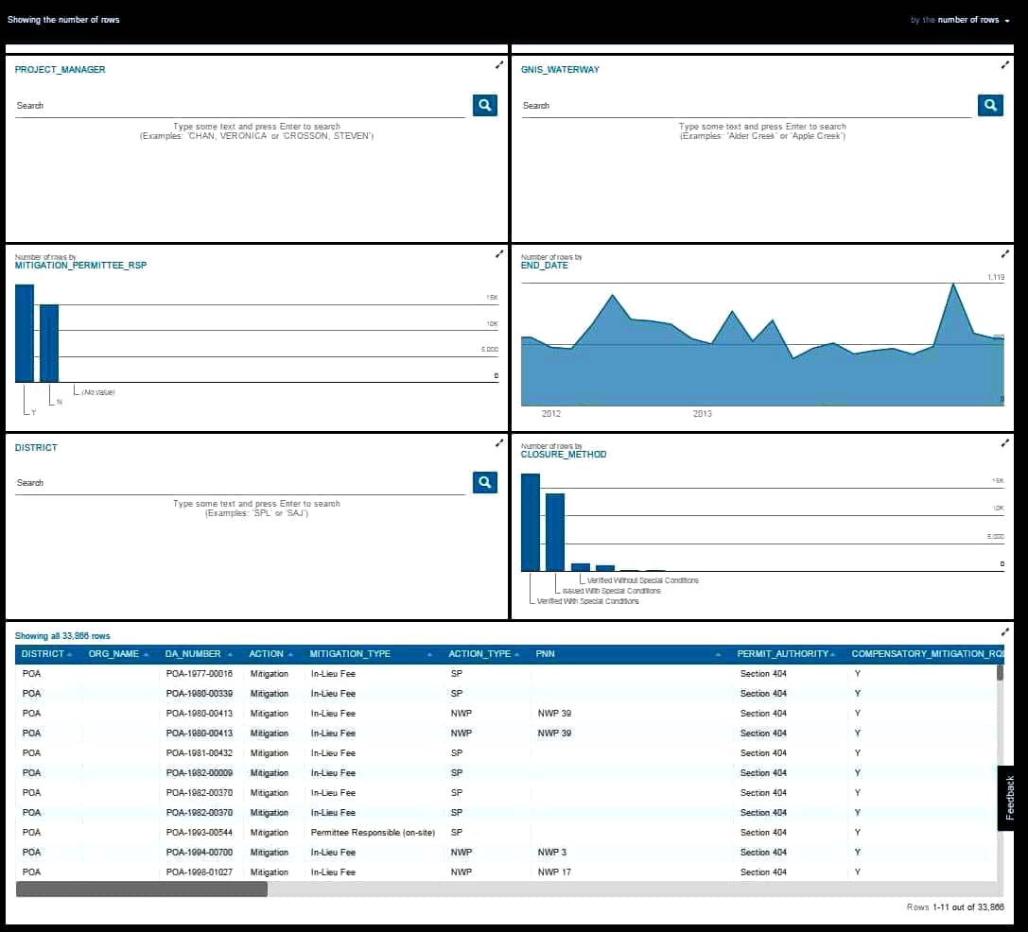The height and width of the screenshot is (932, 1028).
Task: Focus the GNIS_WATERWAY search input
Action: pyautogui.click(x=746, y=106)
